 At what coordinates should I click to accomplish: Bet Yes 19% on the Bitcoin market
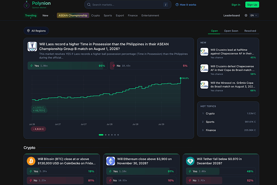[x=62, y=171]
